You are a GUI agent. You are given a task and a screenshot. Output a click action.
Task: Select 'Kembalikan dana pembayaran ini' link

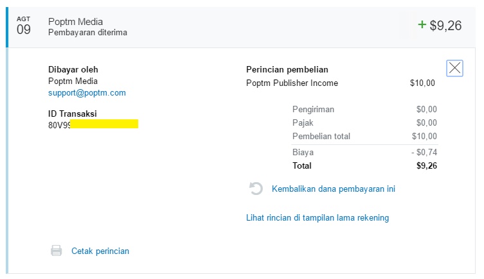pos(333,189)
